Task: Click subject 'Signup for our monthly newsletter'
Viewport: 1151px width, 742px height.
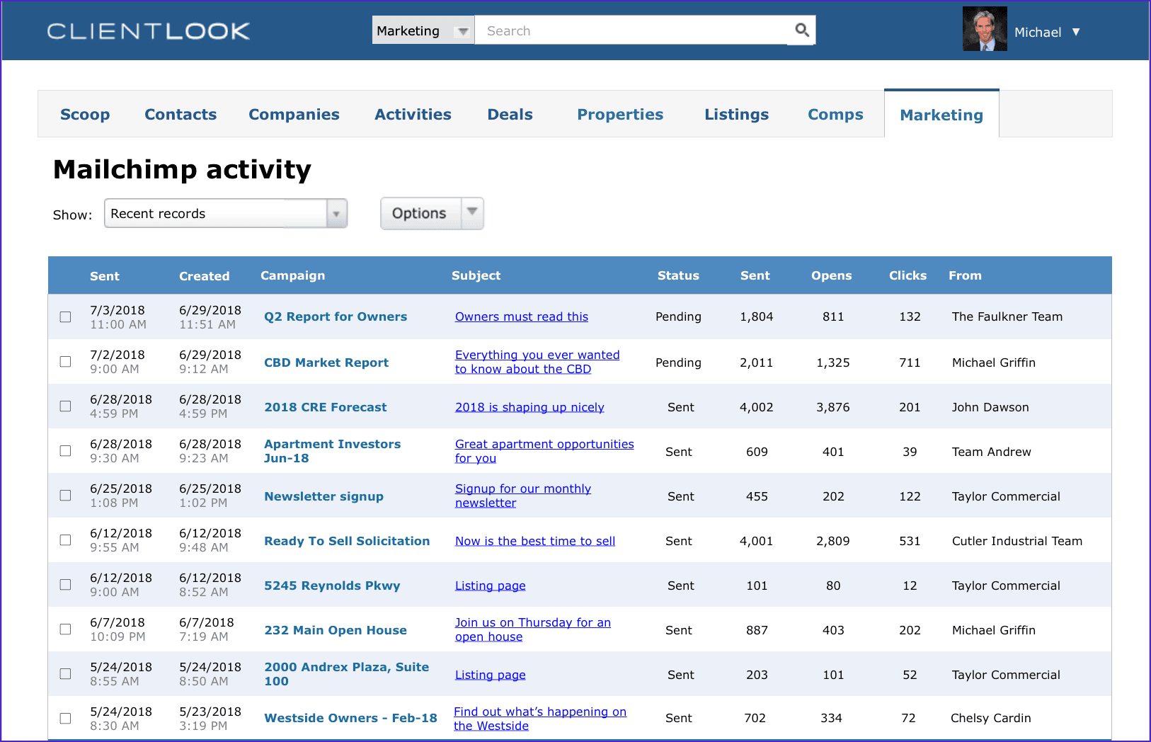Action: [x=523, y=496]
